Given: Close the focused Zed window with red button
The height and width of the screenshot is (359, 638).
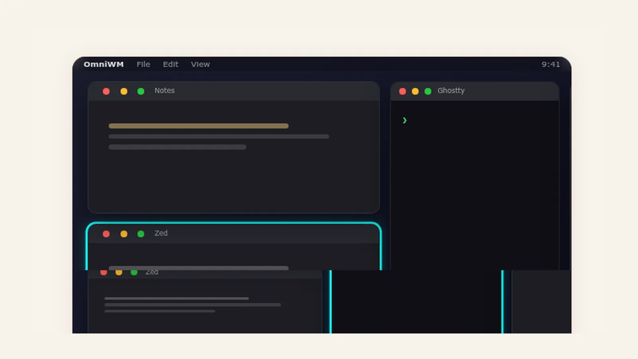Looking at the screenshot, I should (x=106, y=234).
